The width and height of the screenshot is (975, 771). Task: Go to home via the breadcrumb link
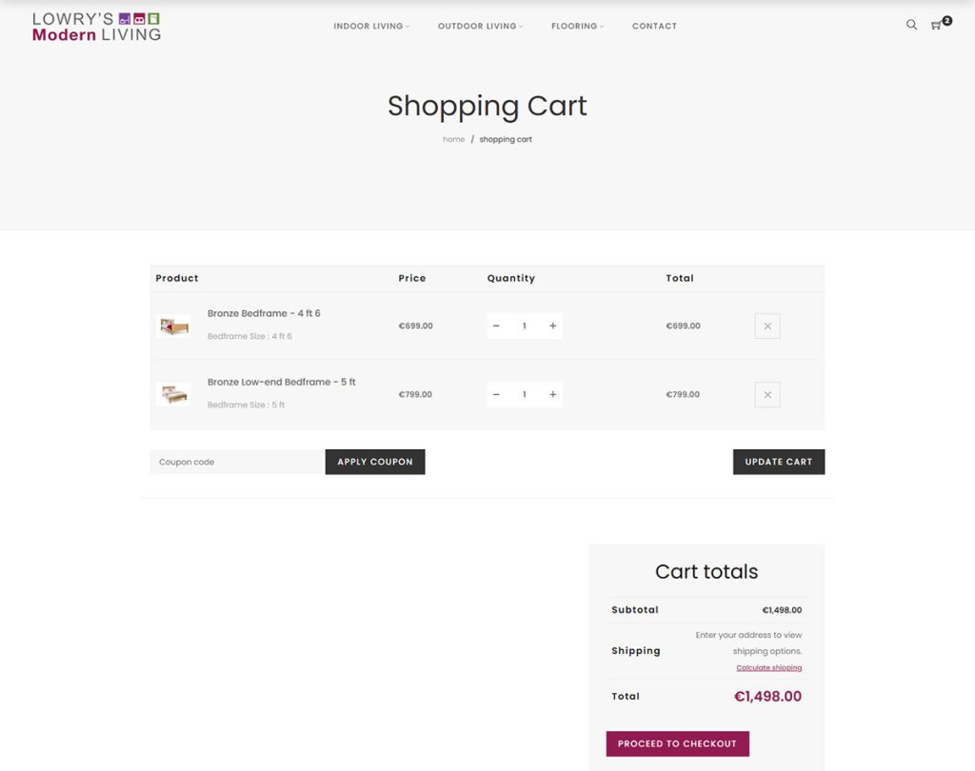pyautogui.click(x=453, y=139)
